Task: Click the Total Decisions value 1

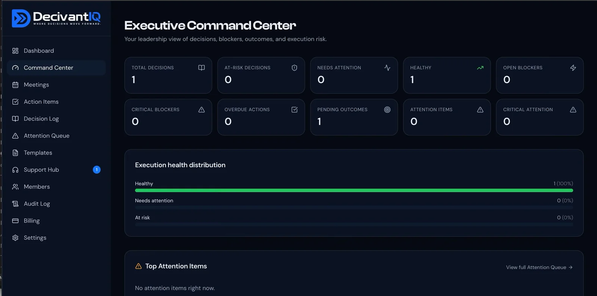Action: (134, 80)
